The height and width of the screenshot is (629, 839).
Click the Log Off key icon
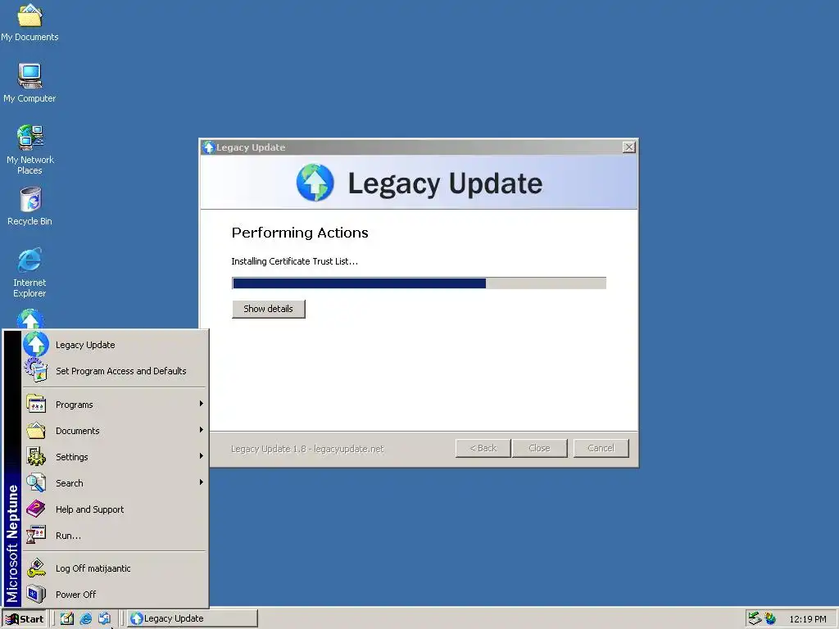pyautogui.click(x=36, y=568)
